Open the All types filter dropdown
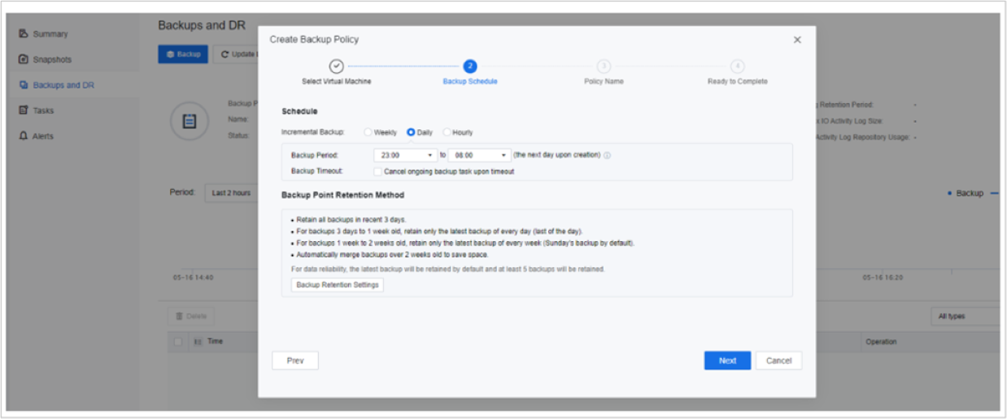The width and height of the screenshot is (1007, 419). 966,316
